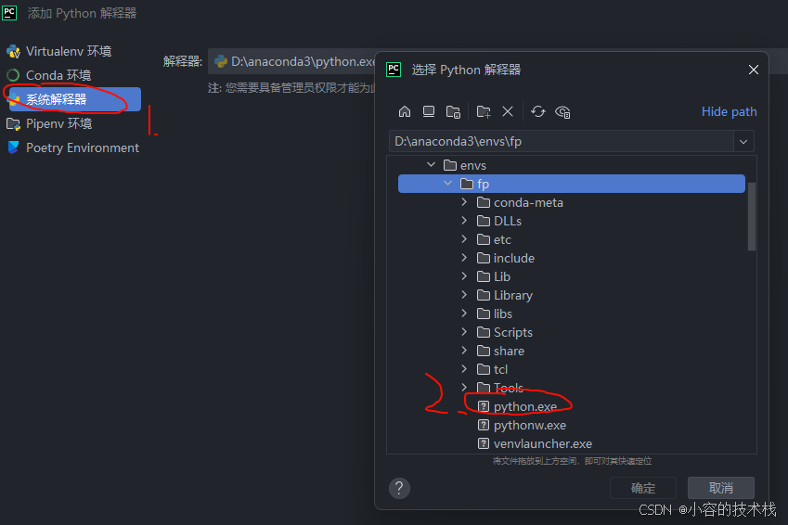The width and height of the screenshot is (788, 525).
Task: Refresh the file tree
Action: [538, 111]
